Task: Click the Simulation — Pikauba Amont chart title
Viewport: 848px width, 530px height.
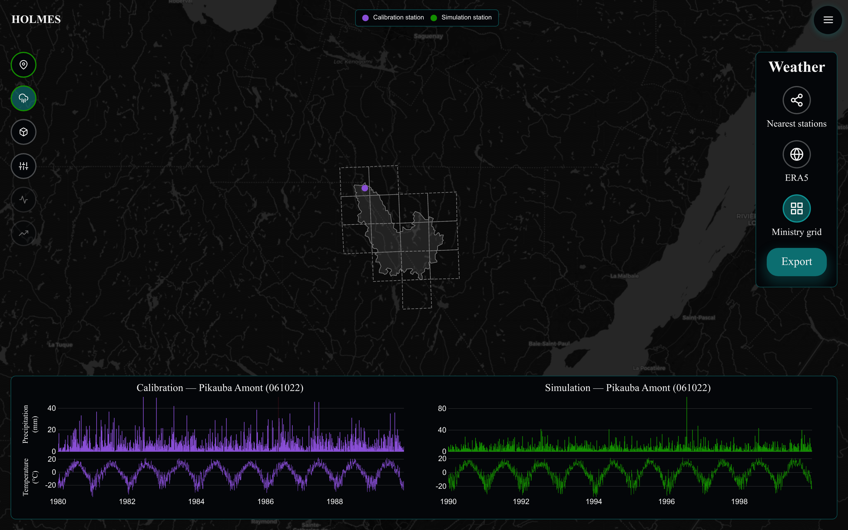Action: (x=627, y=388)
